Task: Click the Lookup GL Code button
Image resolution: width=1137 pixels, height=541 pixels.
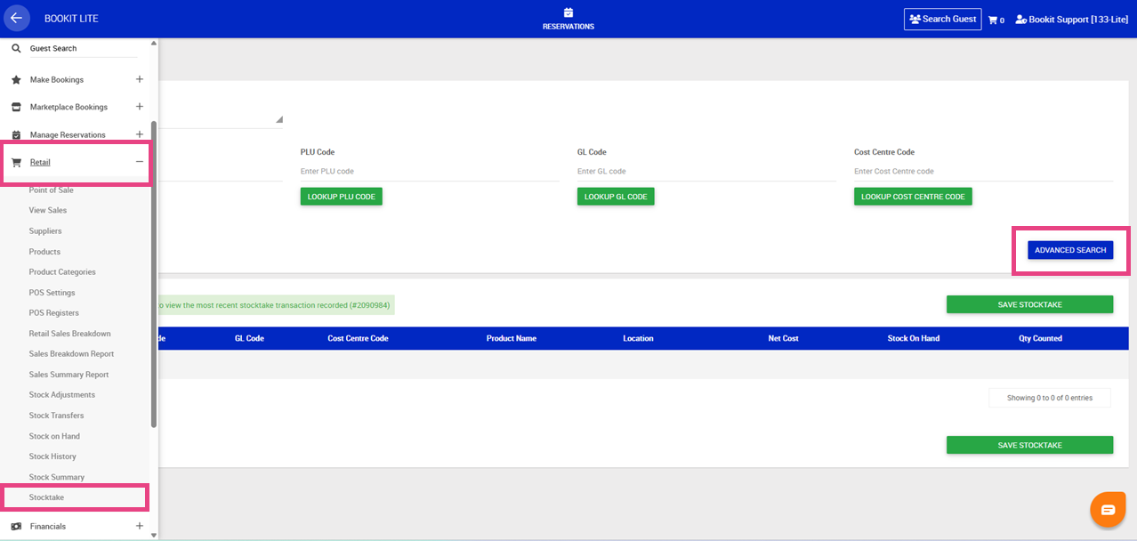Action: (x=616, y=197)
